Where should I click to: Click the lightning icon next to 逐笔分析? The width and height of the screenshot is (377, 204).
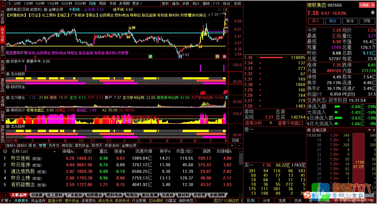click(x=271, y=123)
